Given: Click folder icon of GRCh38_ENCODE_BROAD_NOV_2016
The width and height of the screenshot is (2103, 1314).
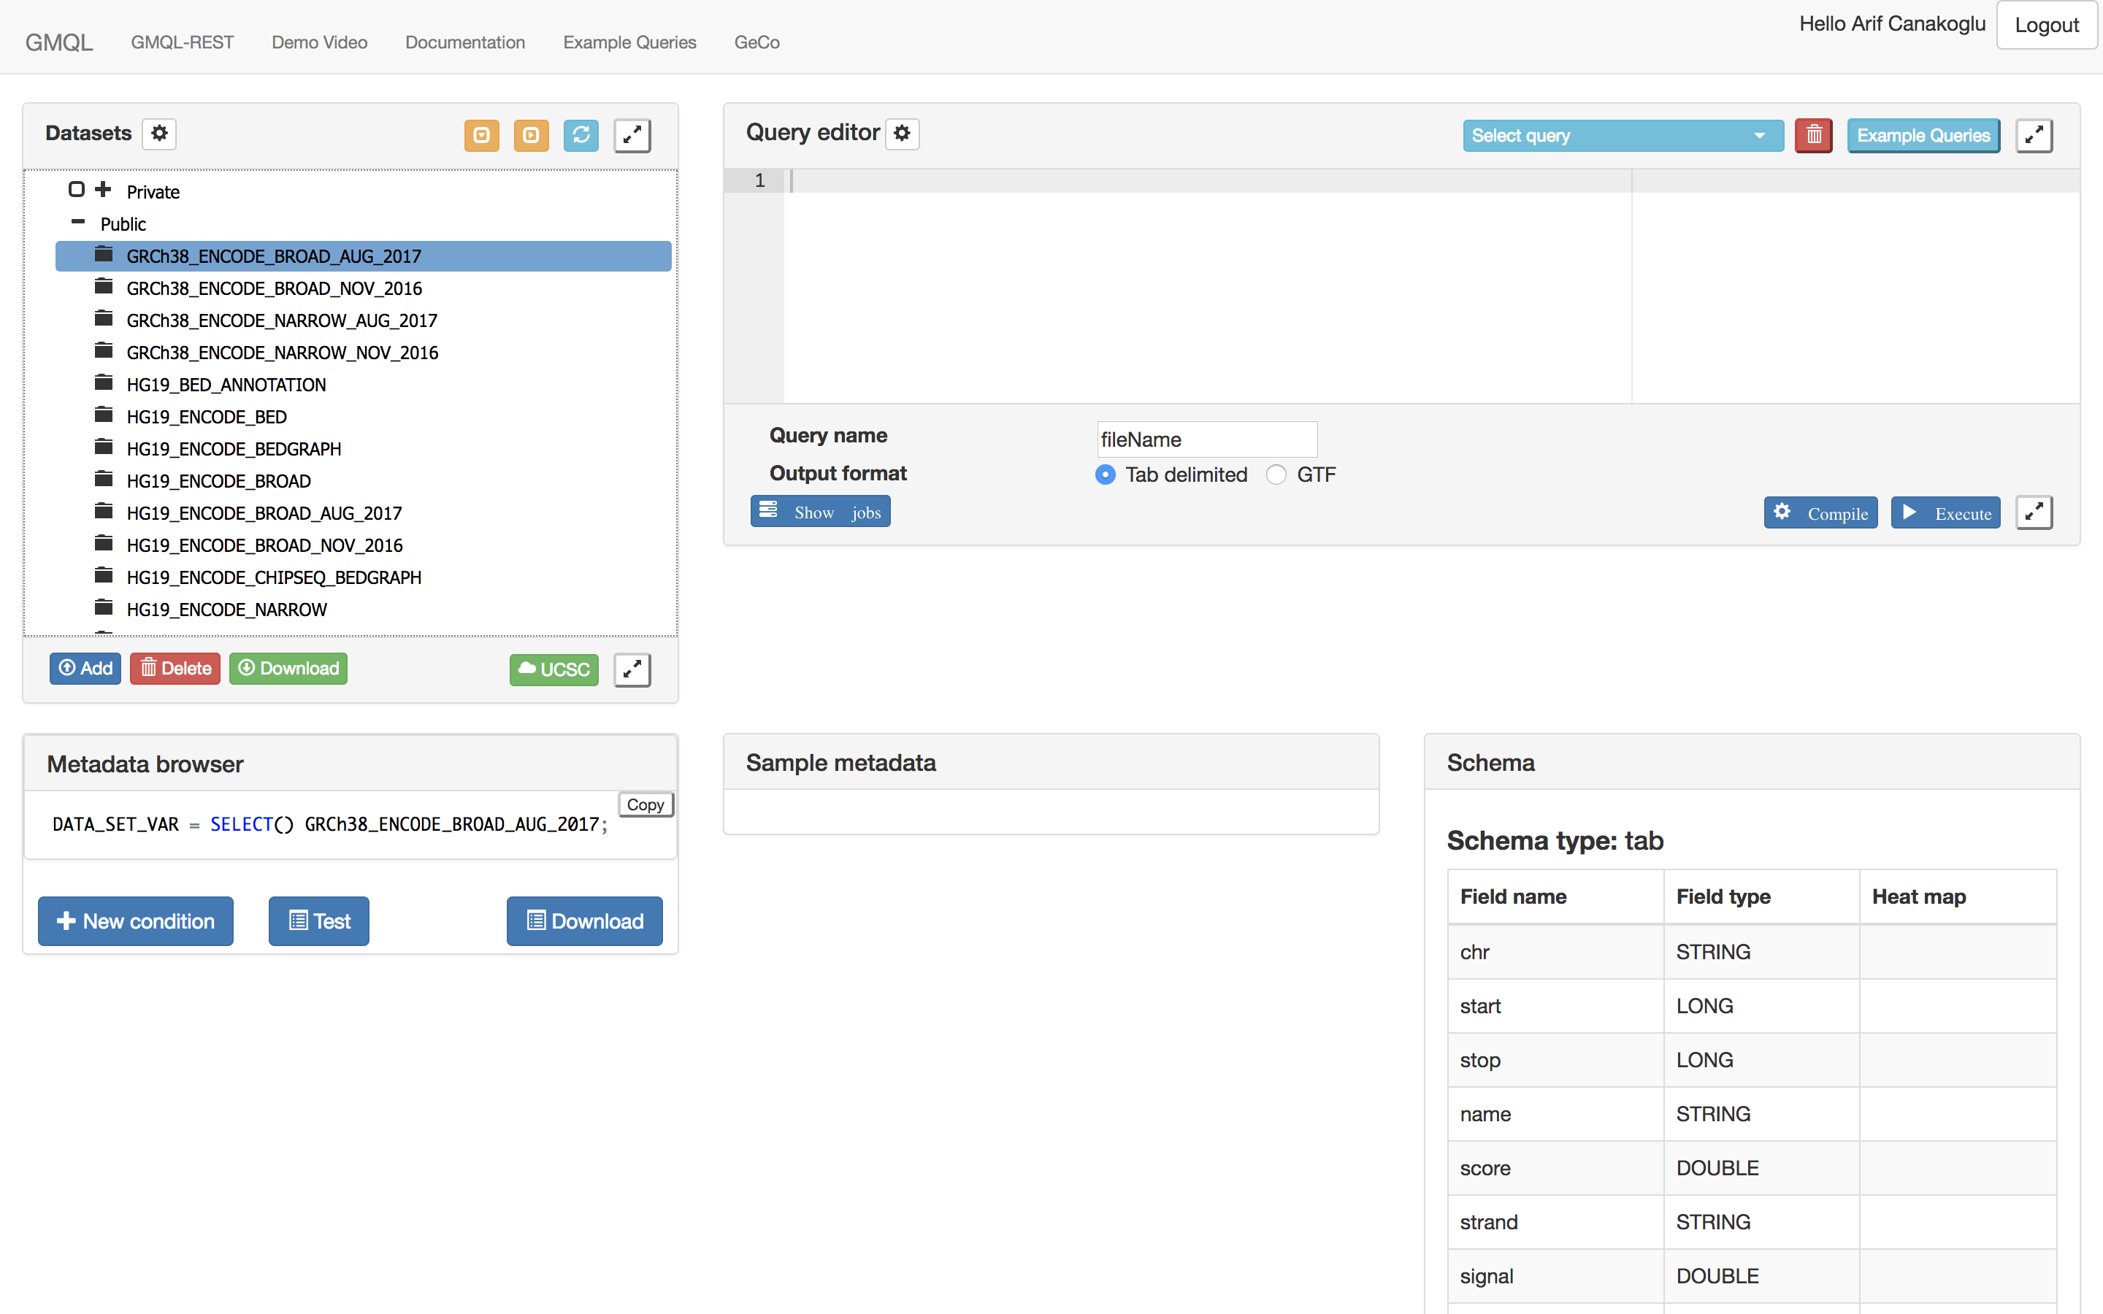Looking at the screenshot, I should pyautogui.click(x=104, y=287).
